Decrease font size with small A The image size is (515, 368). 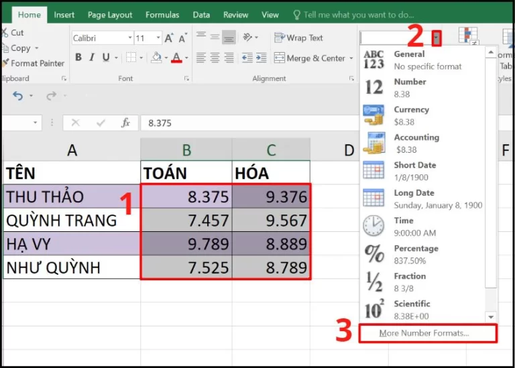[x=182, y=38]
